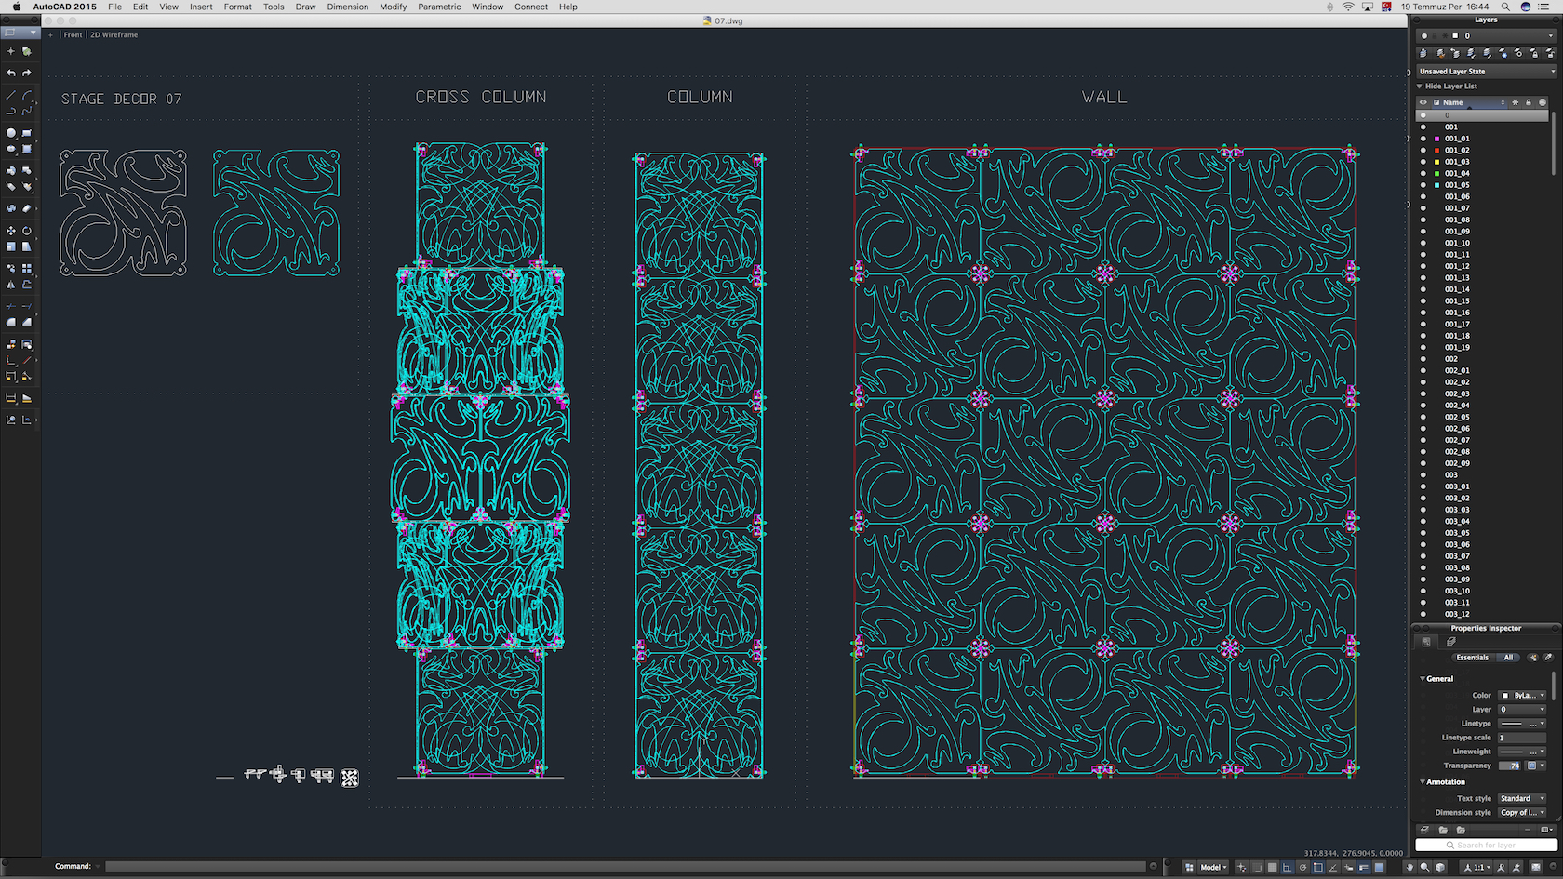This screenshot has width=1563, height=879.
Task: Open the Text style dropdown
Action: (1522, 799)
